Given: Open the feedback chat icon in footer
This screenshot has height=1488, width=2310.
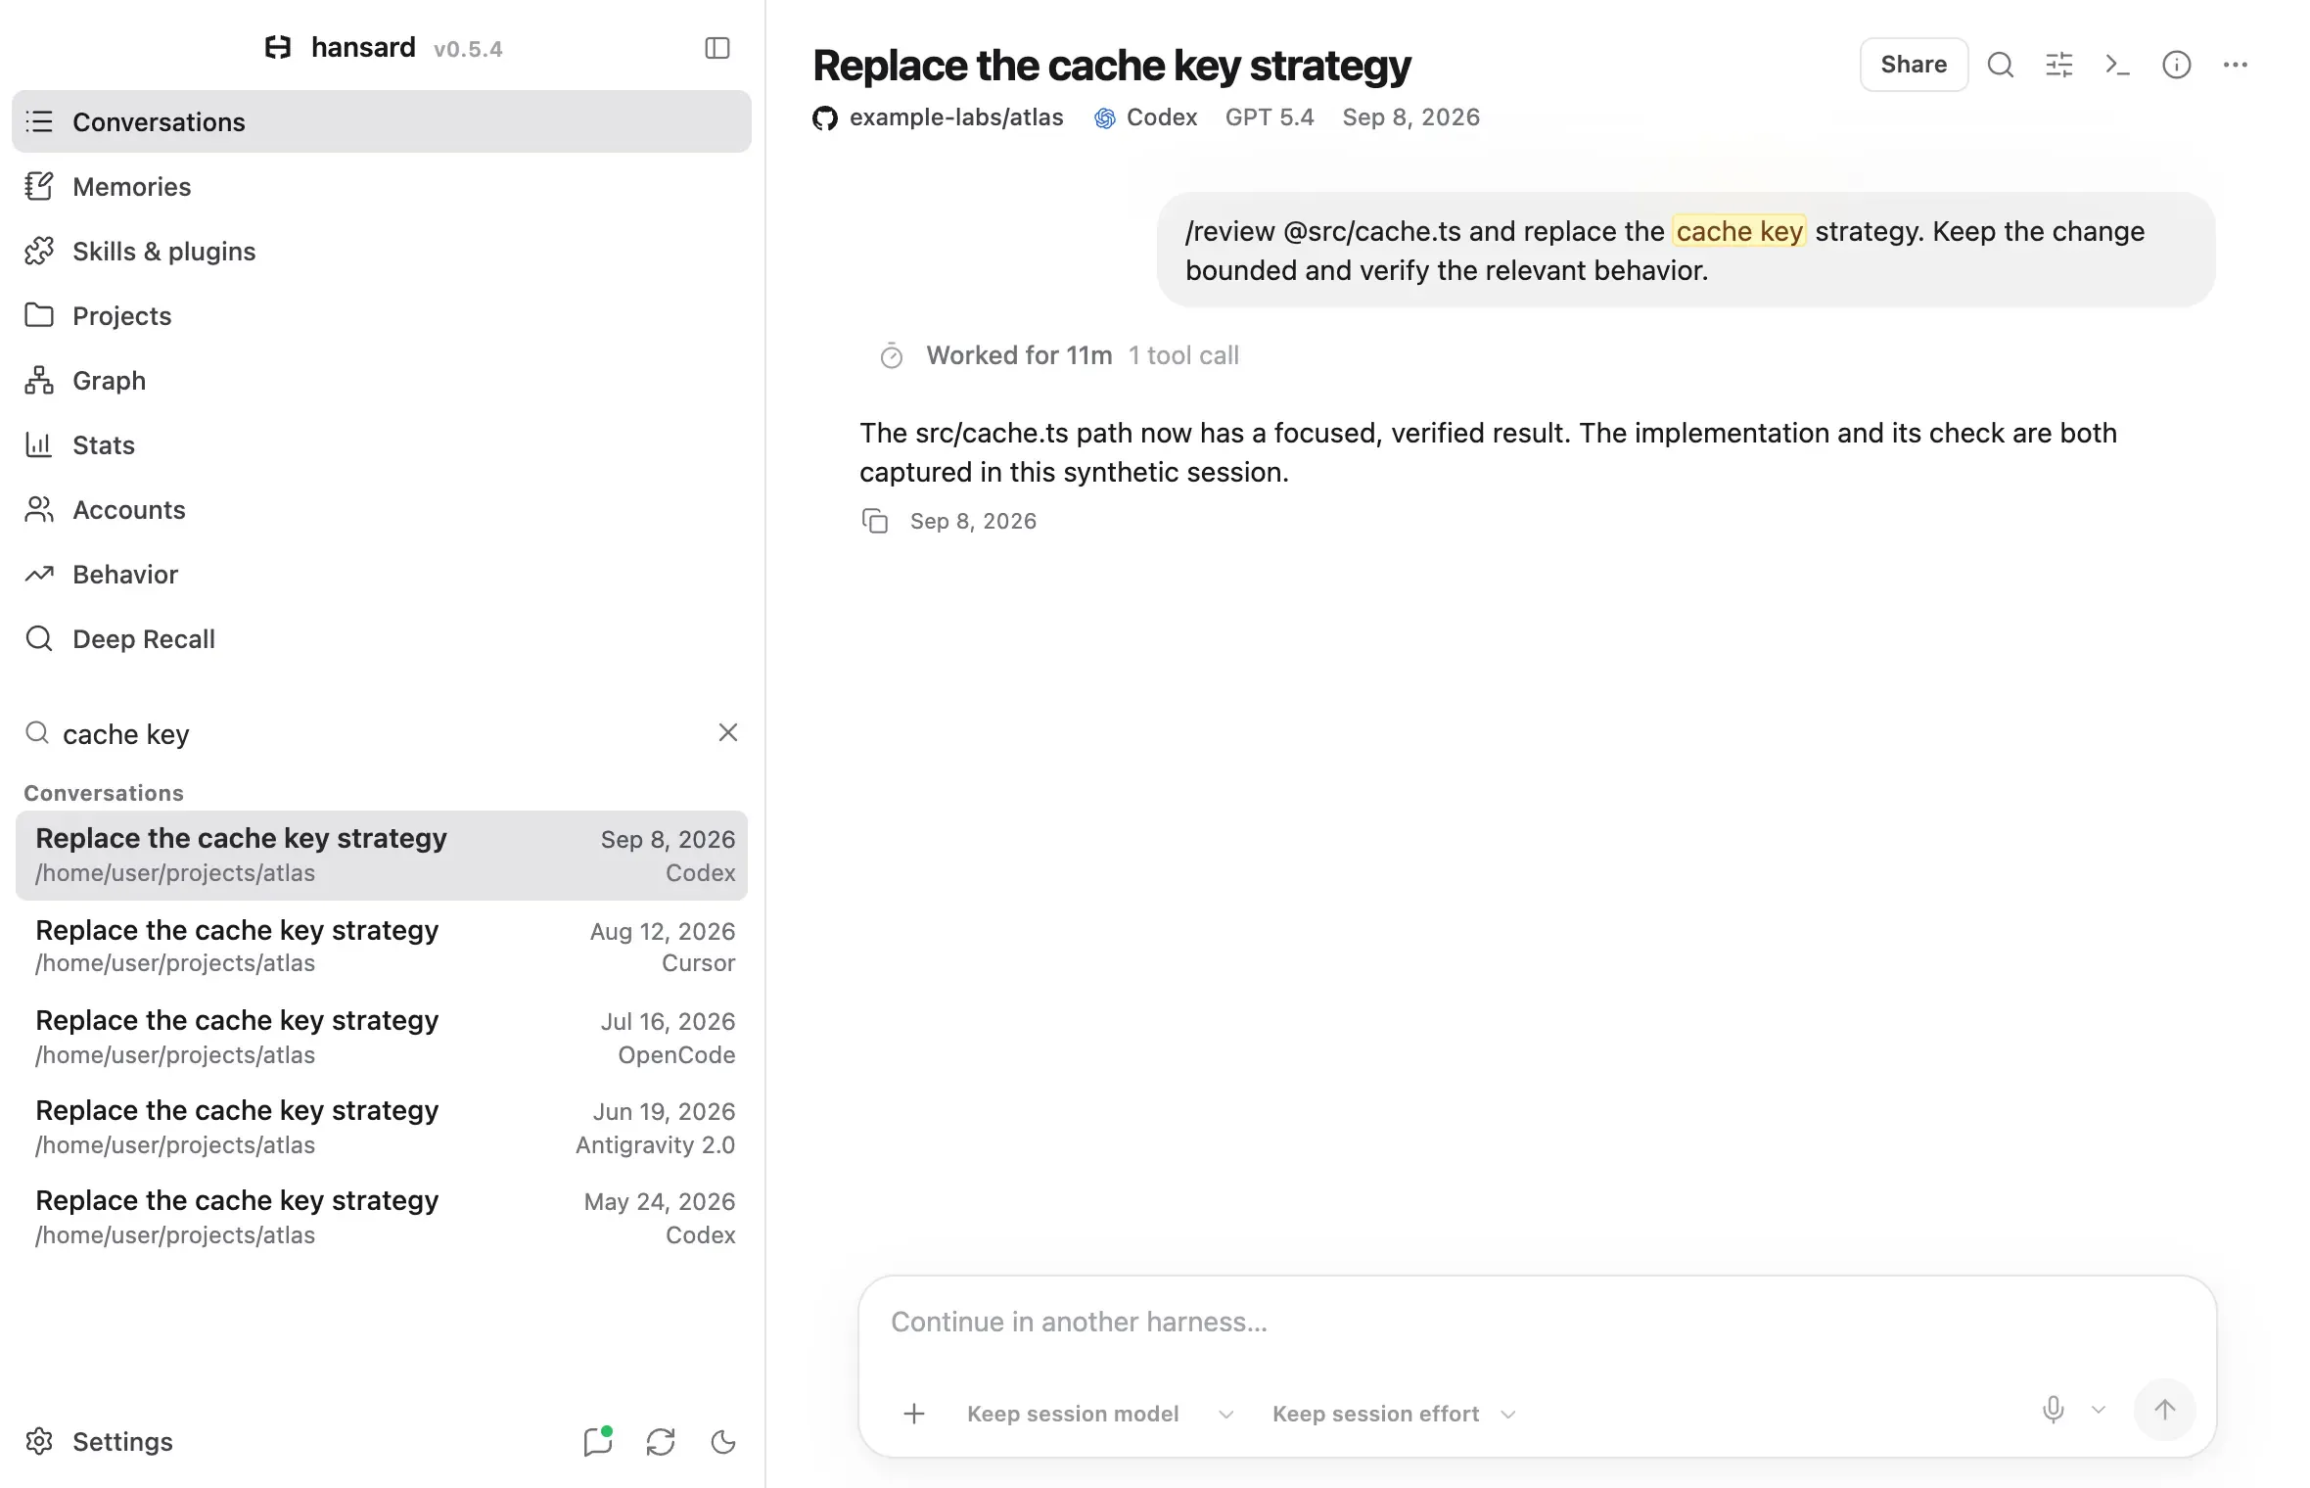Looking at the screenshot, I should 598,1441.
